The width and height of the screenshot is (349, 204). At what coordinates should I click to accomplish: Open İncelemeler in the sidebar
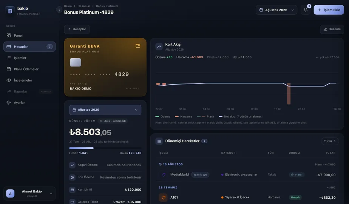29,80
